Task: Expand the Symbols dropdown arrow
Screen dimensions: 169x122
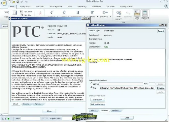Action: tap(69, 16)
